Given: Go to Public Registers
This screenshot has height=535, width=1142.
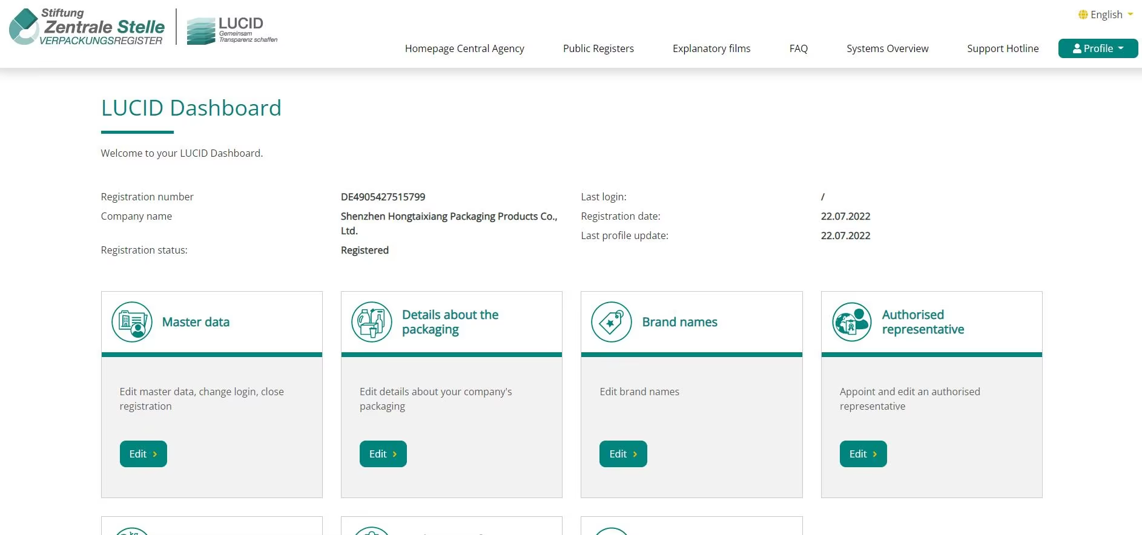Looking at the screenshot, I should (598, 48).
